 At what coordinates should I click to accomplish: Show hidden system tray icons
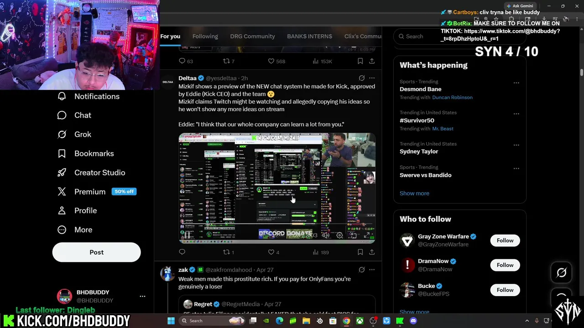point(527,321)
